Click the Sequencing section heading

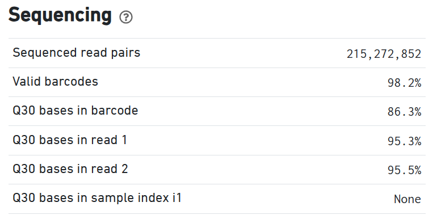pos(60,15)
